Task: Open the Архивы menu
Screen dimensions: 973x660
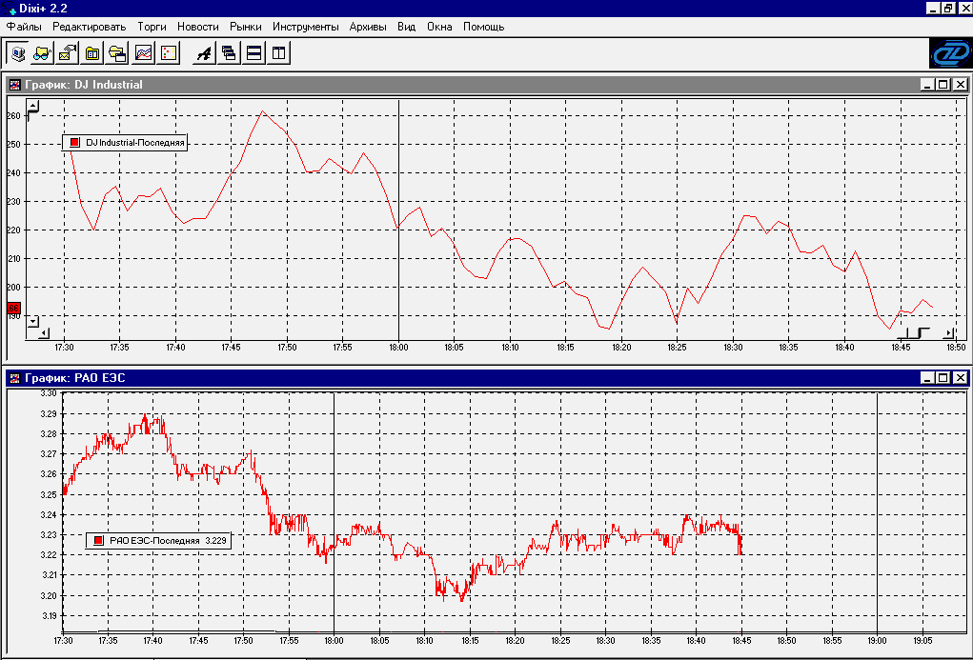Action: pyautogui.click(x=368, y=27)
